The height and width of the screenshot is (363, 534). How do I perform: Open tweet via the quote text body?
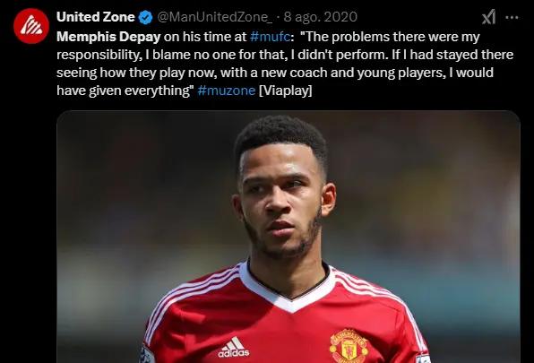coord(285,64)
